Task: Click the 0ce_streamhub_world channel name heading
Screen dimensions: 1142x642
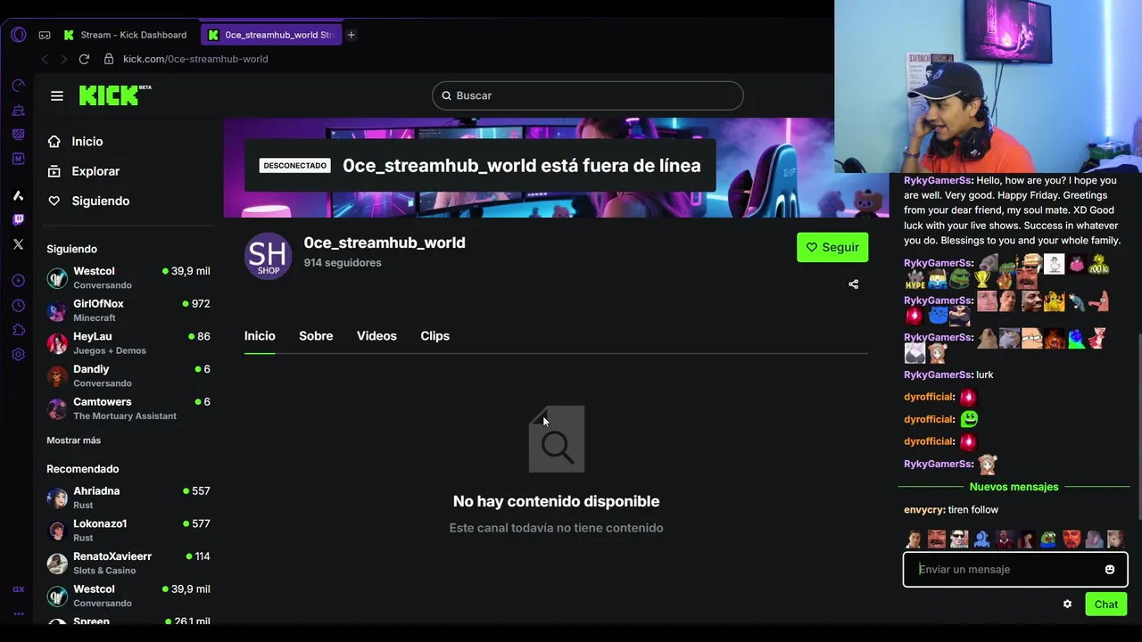Action: tap(385, 243)
